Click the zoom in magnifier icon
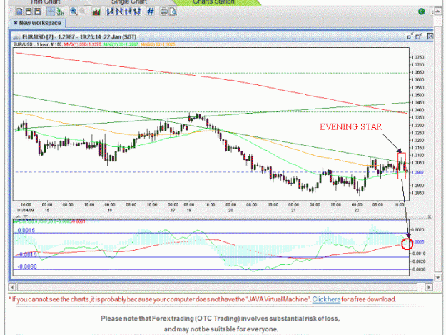The width and height of the screenshot is (446, 335). click(74, 11)
